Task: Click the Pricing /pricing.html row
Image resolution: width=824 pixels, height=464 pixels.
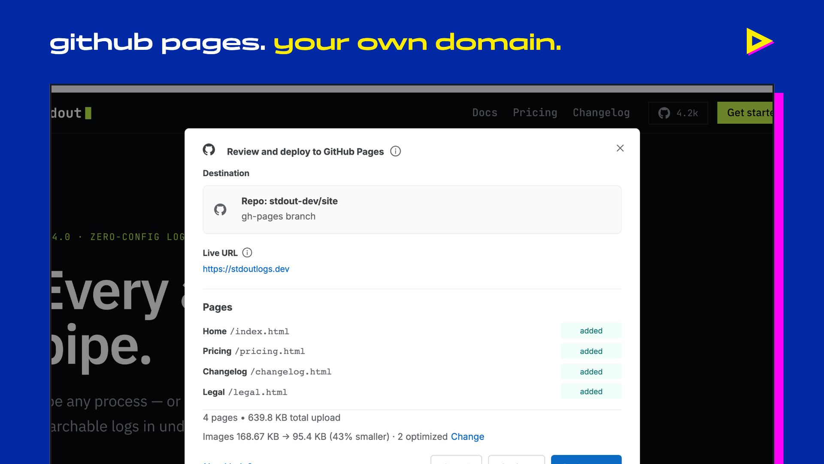Action: pos(412,351)
